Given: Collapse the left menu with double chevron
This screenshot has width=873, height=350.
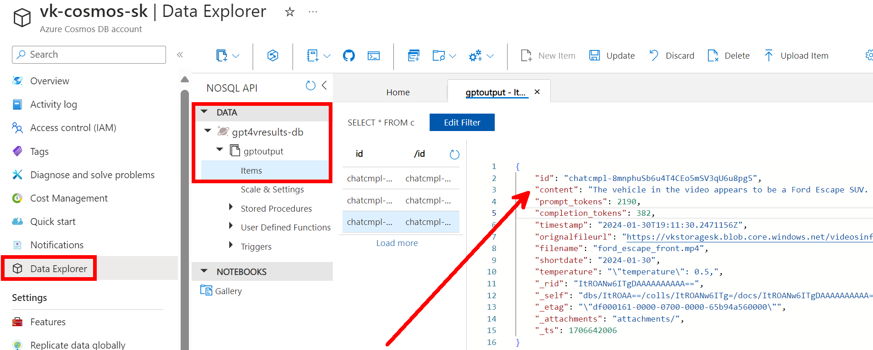Looking at the screenshot, I should [x=180, y=55].
